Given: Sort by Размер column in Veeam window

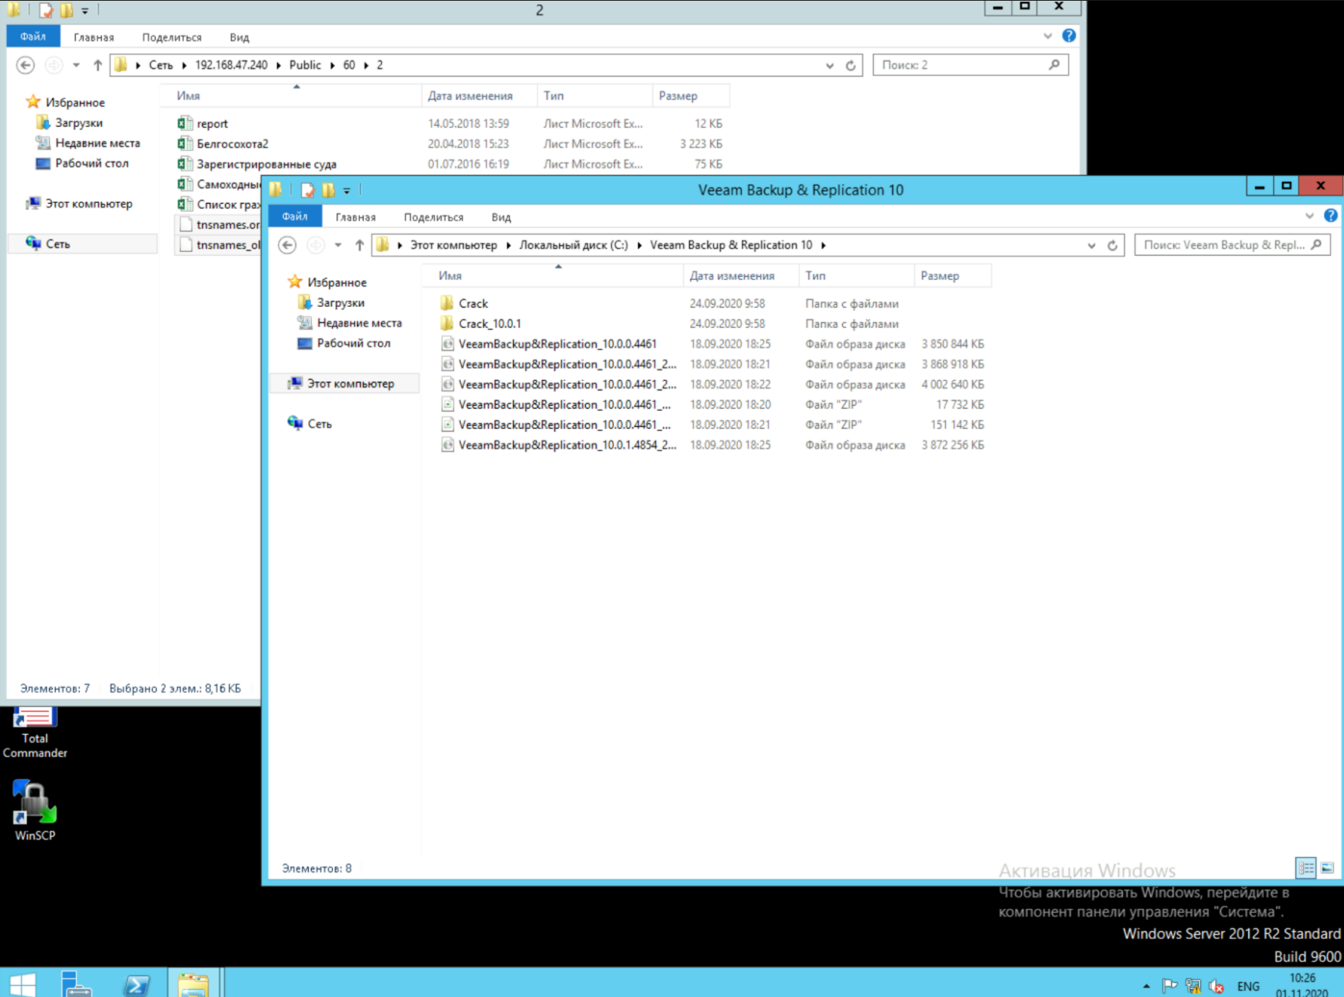Looking at the screenshot, I should [952, 276].
